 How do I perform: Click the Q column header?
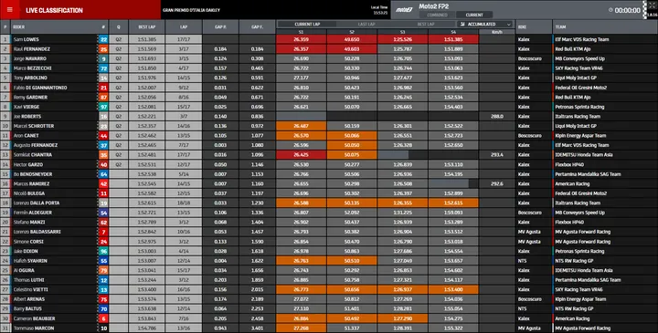[118, 27]
